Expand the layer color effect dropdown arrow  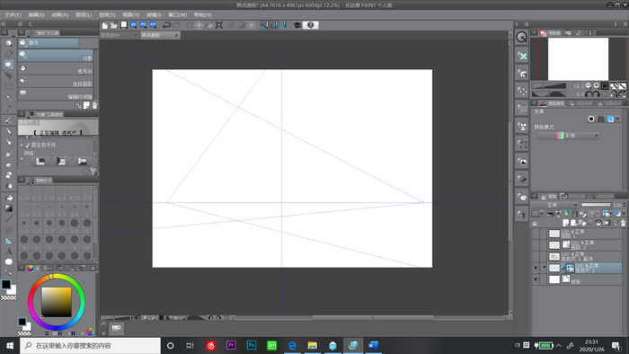617,119
